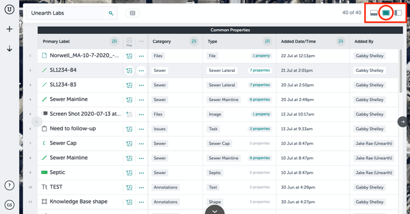Click the Common Properties header bar
Viewport: 410px width, 214px height.
[220, 30]
